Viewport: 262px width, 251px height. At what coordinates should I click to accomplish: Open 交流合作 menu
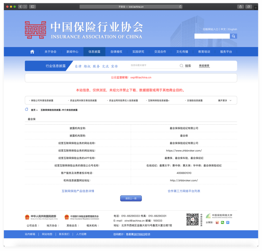pos(160,52)
